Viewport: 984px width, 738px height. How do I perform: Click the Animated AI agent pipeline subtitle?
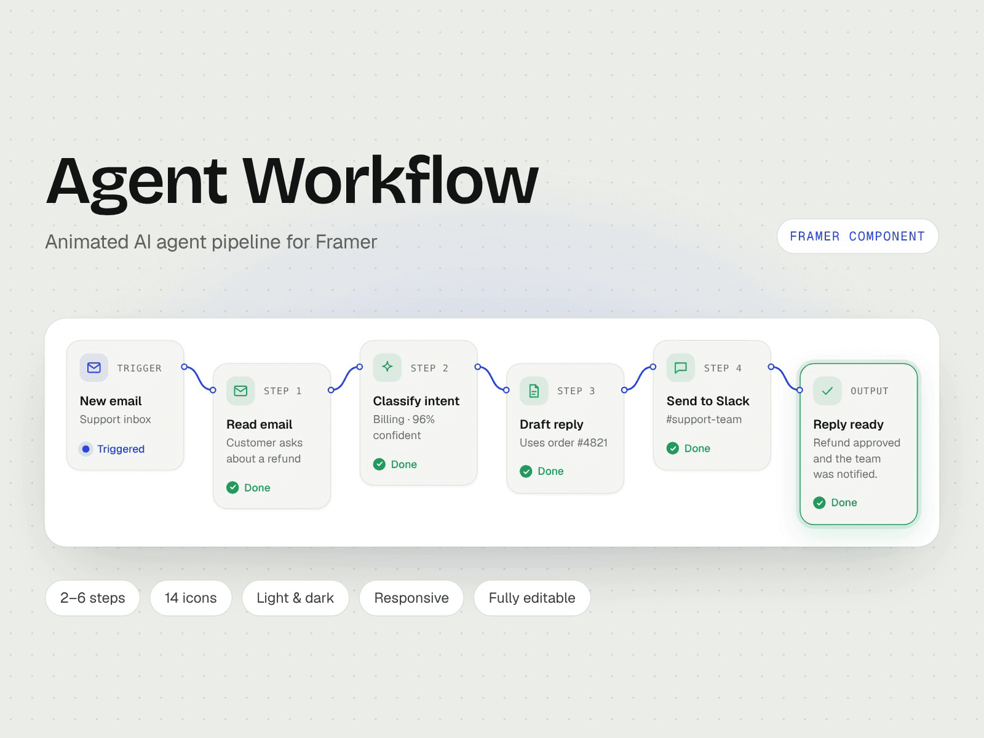click(211, 242)
